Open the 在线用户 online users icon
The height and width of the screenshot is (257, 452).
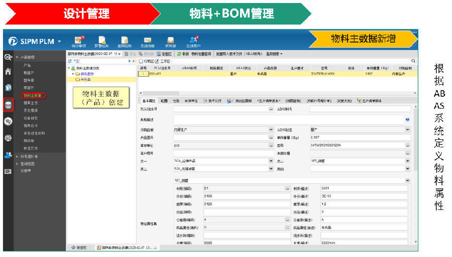pos(194,41)
